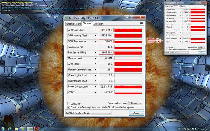Click the network monitor tray icon
Screen dimensions: 210x131
(x=193, y=129)
